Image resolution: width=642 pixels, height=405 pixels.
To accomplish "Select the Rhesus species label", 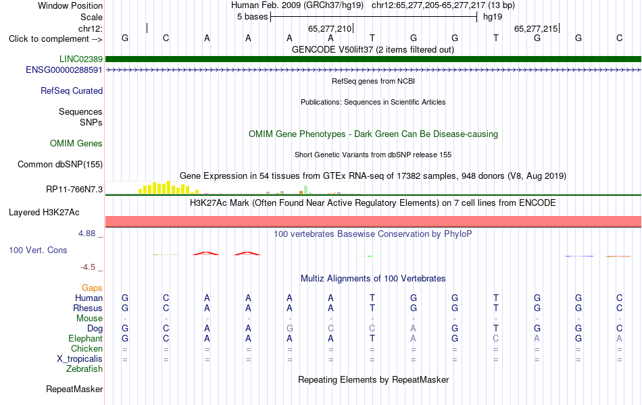I will click(x=88, y=308).
